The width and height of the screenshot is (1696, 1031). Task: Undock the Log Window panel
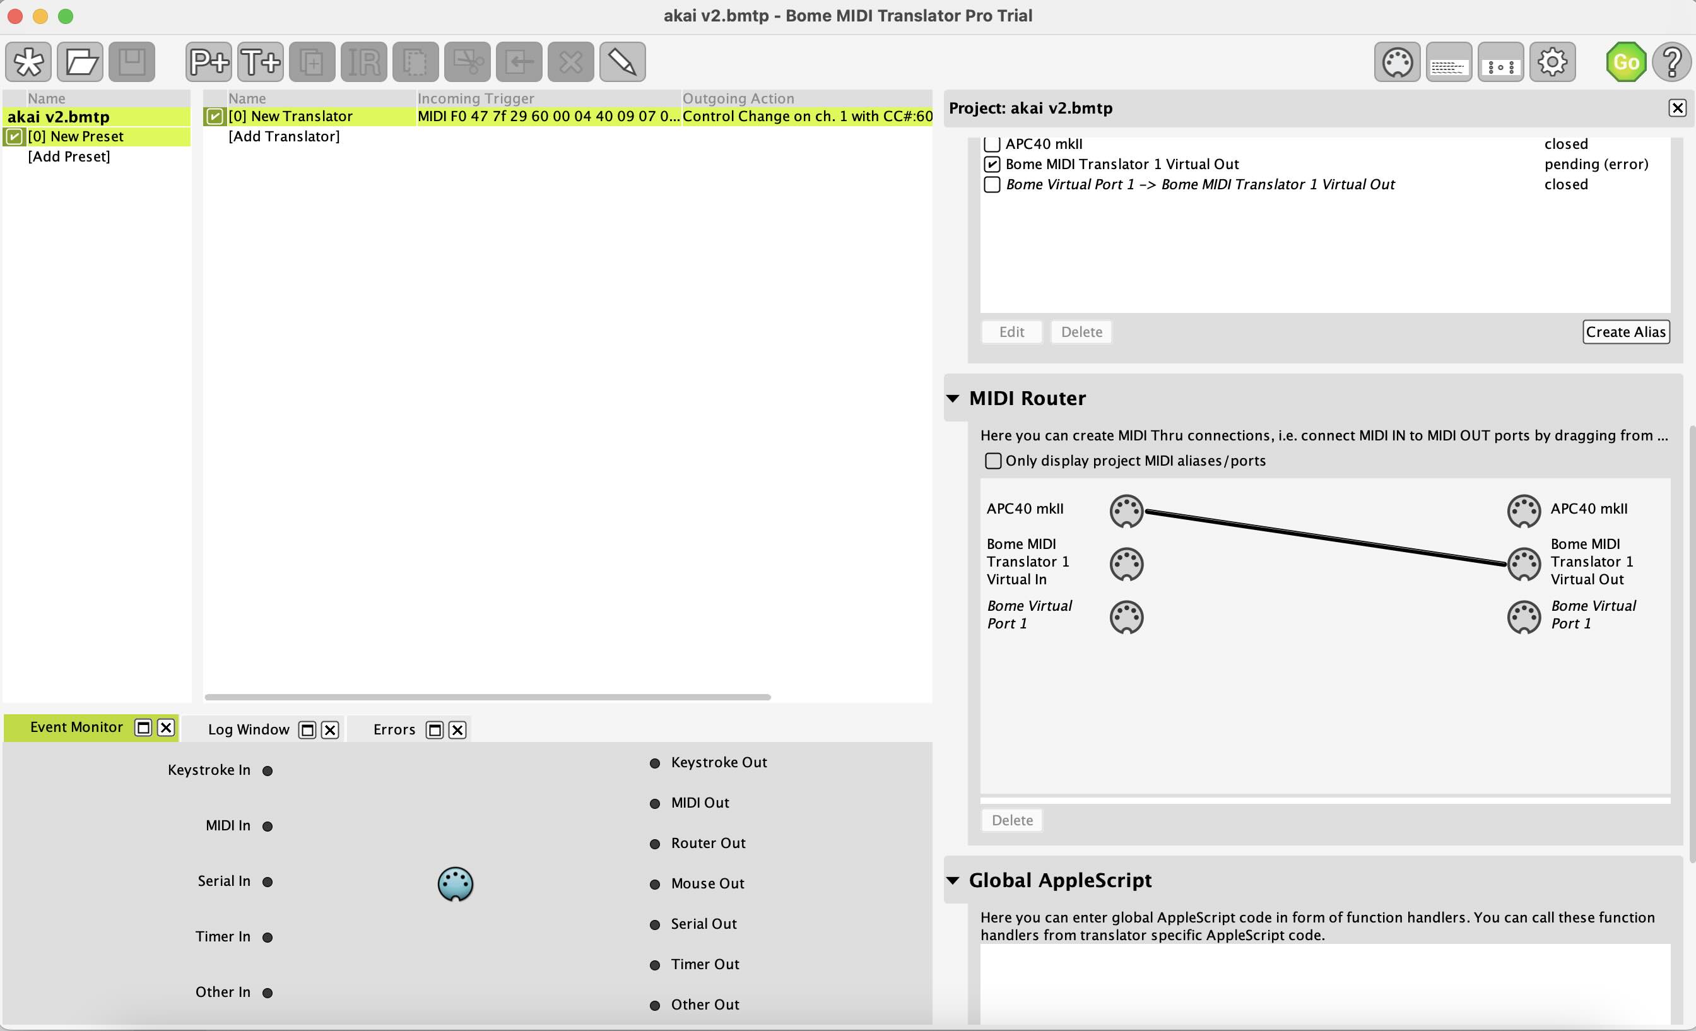click(x=307, y=729)
